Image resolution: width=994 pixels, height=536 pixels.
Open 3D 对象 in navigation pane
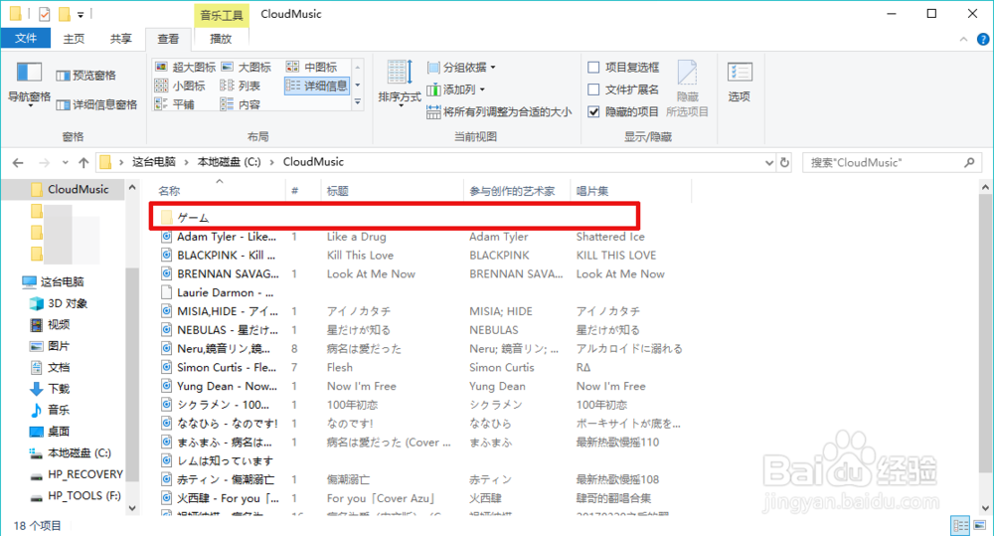point(59,303)
